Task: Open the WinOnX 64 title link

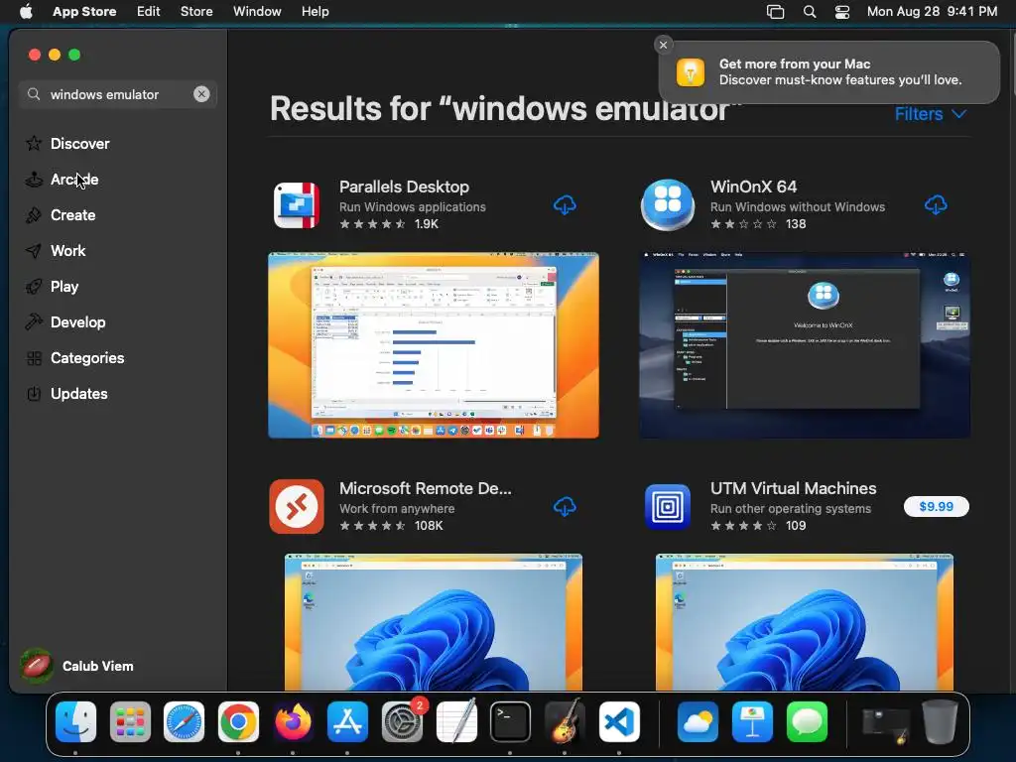Action: click(x=753, y=187)
